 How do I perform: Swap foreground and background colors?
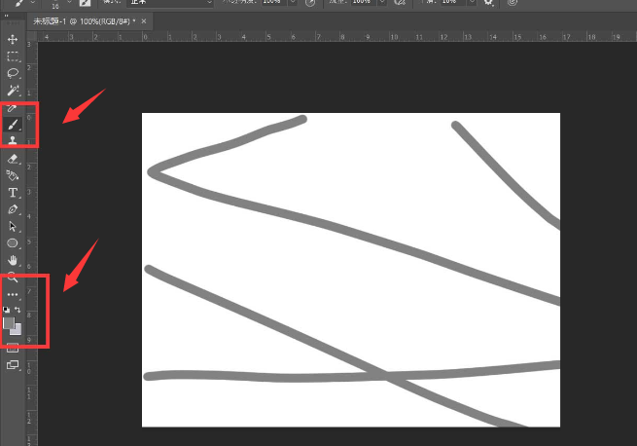[18, 310]
